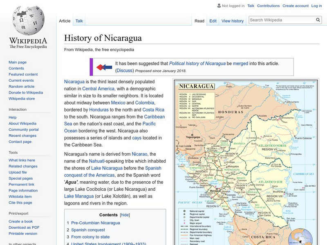327x245 pixels.
Task: Select the View history tab
Action: pos(232,20)
